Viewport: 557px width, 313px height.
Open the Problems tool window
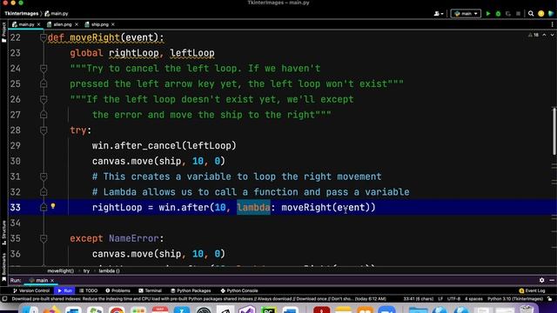click(x=118, y=290)
